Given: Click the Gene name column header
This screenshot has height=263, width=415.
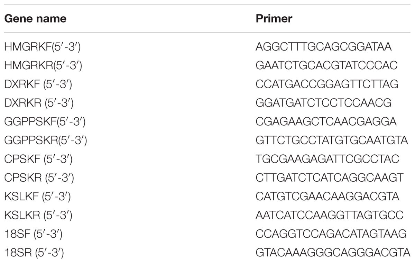Looking at the screenshot, I should (35, 18).
